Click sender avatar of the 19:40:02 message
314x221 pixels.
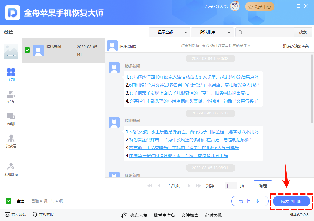tap(114, 68)
